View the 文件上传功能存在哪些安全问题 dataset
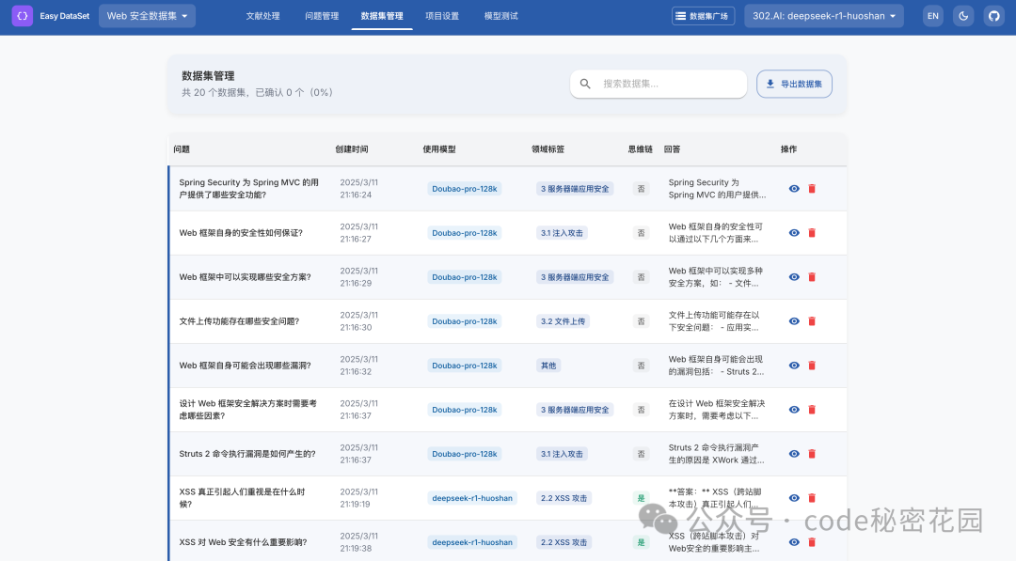 click(x=794, y=321)
